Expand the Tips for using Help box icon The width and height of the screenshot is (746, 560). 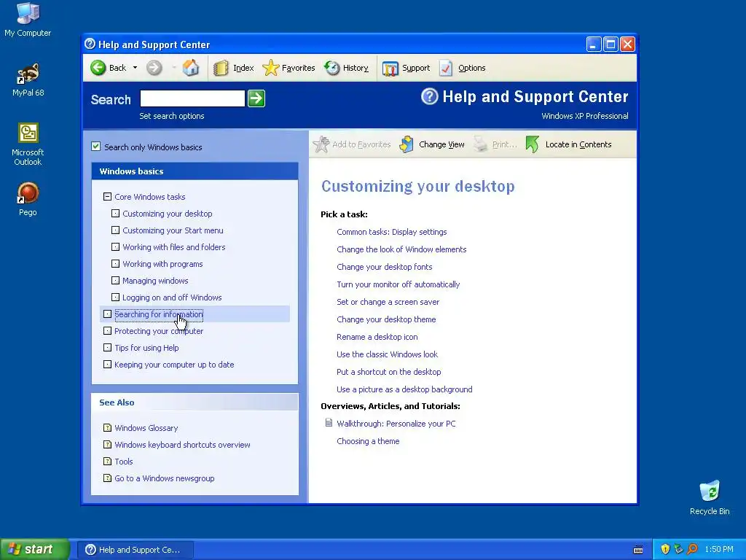tap(108, 348)
